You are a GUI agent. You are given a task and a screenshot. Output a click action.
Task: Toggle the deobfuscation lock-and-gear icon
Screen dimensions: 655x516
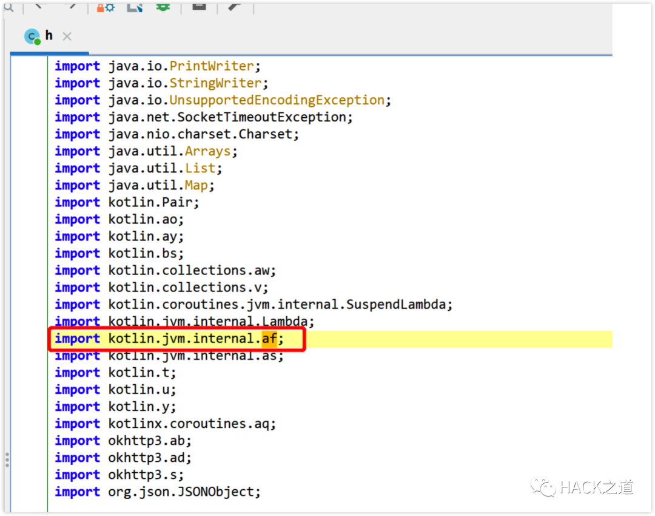click(106, 7)
